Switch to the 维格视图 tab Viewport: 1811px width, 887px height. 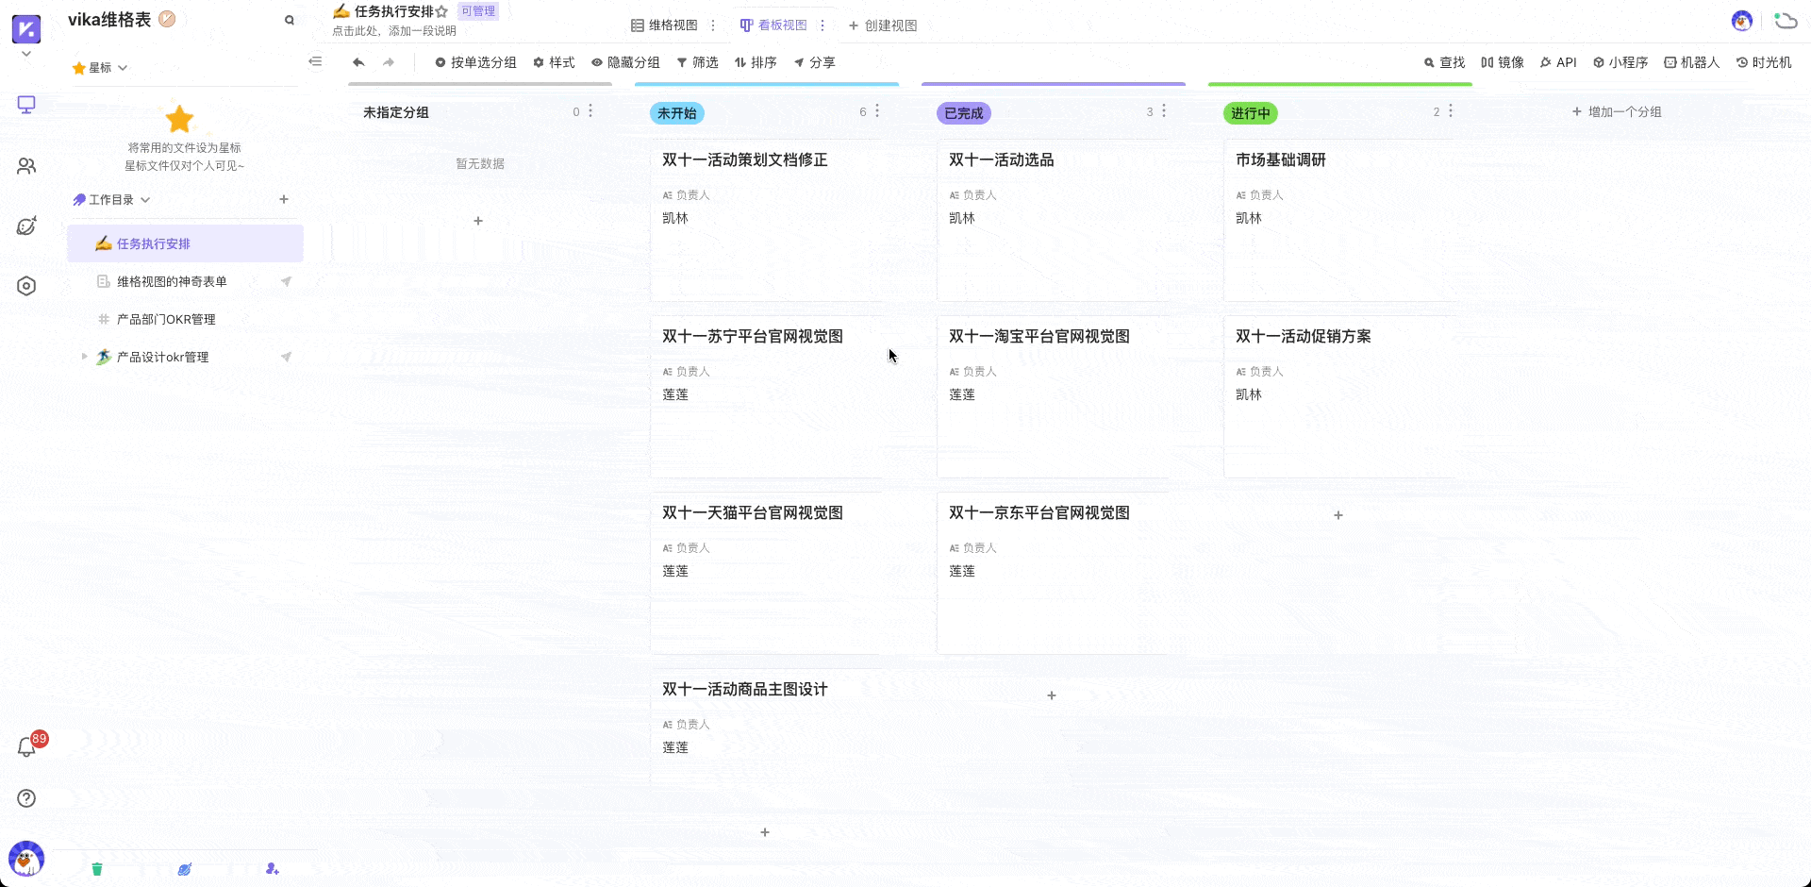click(665, 25)
